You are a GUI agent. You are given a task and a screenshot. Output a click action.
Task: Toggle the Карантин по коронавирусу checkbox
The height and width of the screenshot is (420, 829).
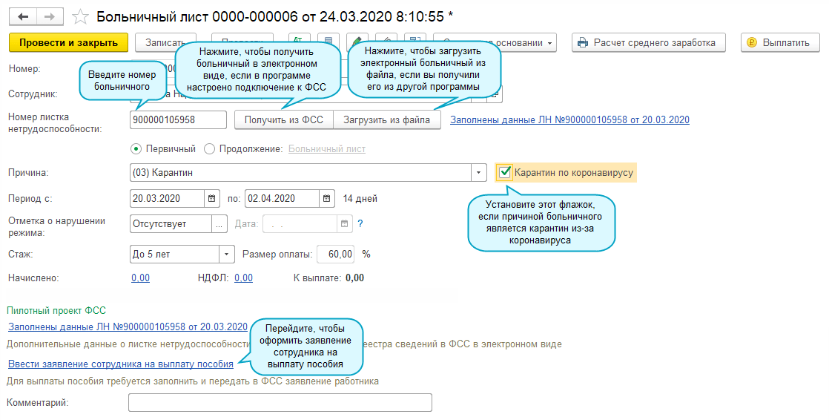pos(505,172)
